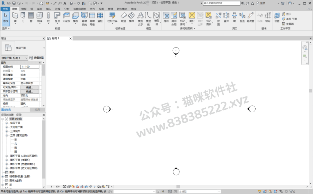Click 编辑 button for 图形显示选项
The width and height of the screenshot is (313, 194).
30,92
